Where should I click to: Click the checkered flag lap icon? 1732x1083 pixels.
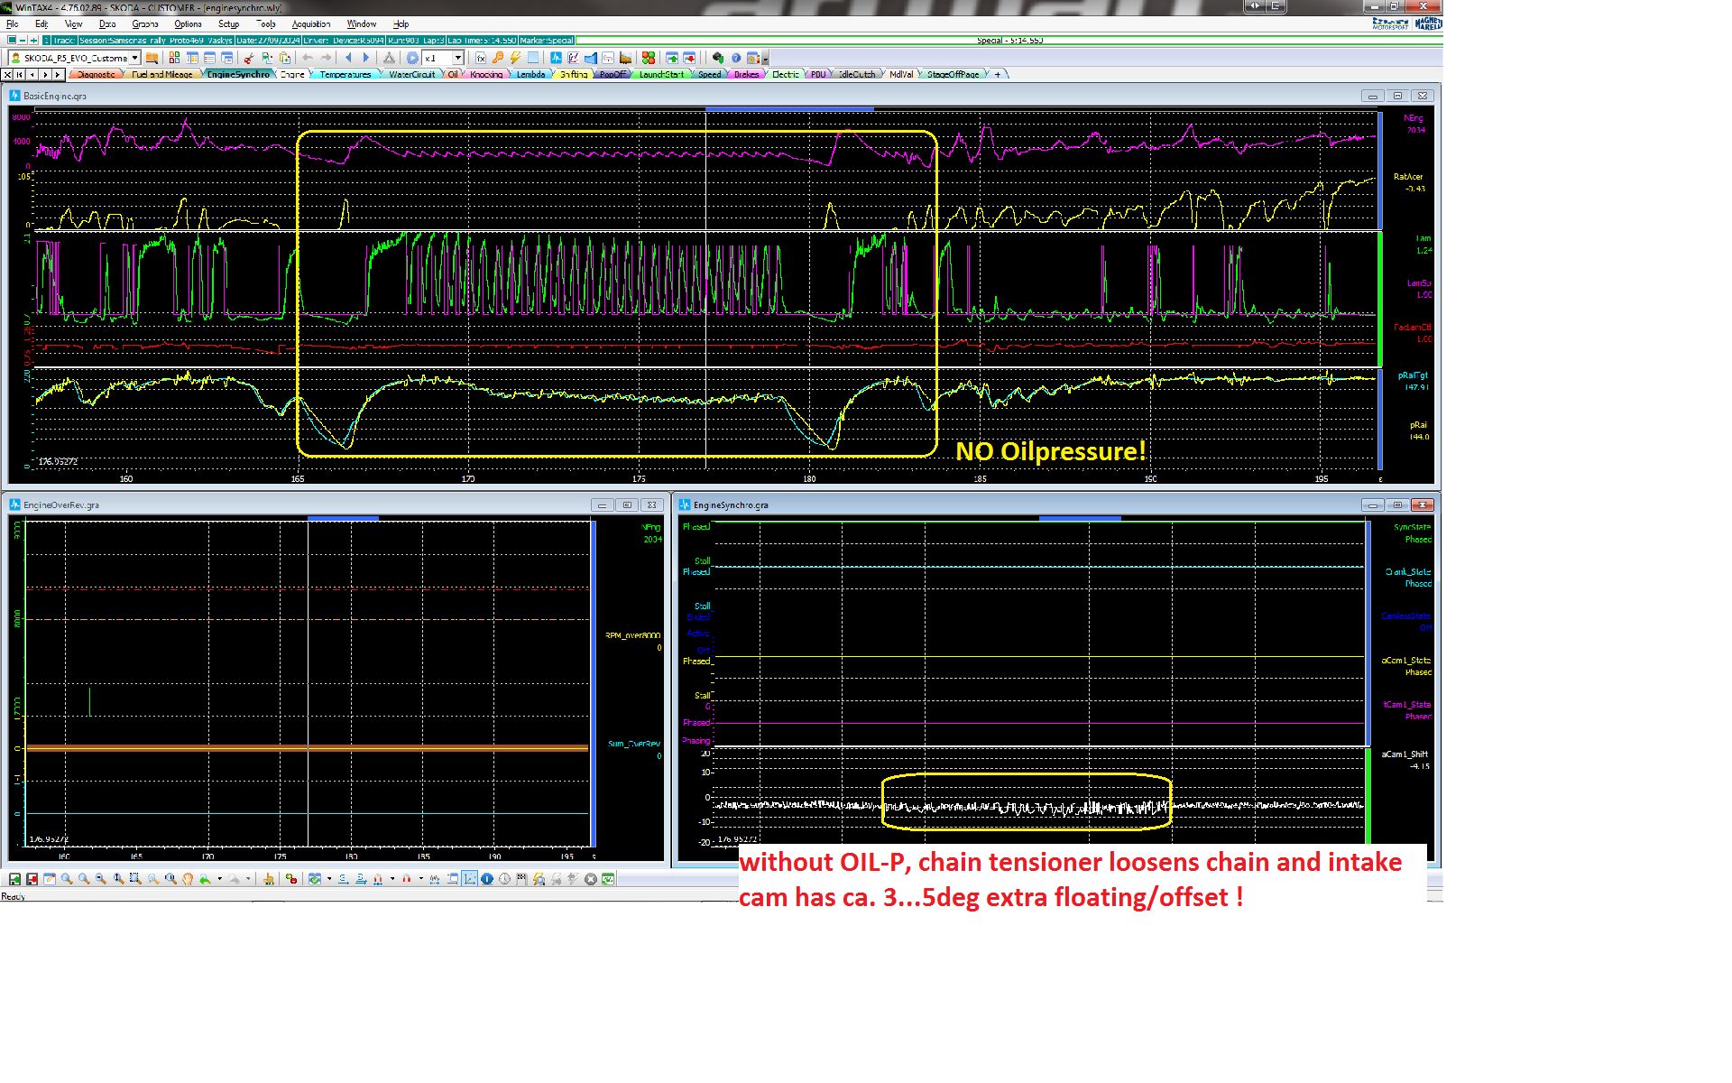(521, 879)
